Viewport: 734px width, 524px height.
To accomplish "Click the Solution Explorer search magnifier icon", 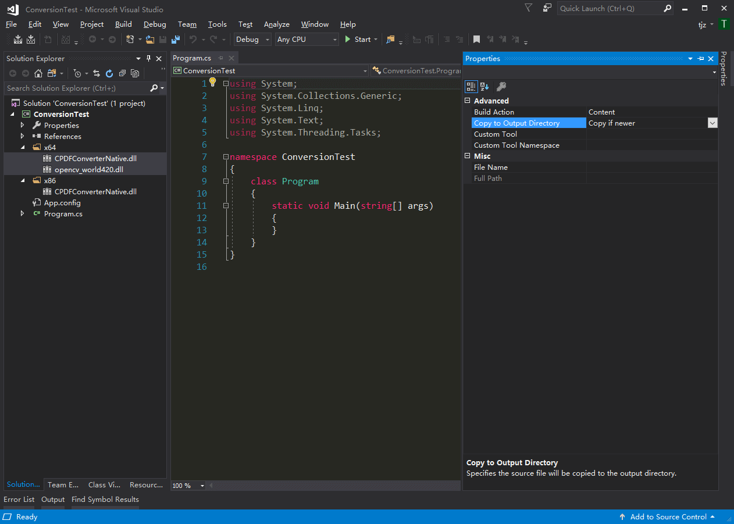I will [x=154, y=88].
